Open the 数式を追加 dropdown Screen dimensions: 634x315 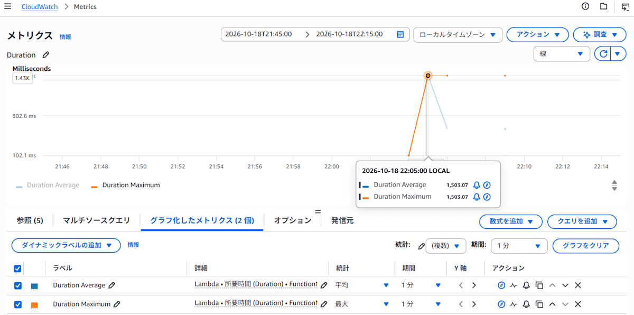point(511,221)
